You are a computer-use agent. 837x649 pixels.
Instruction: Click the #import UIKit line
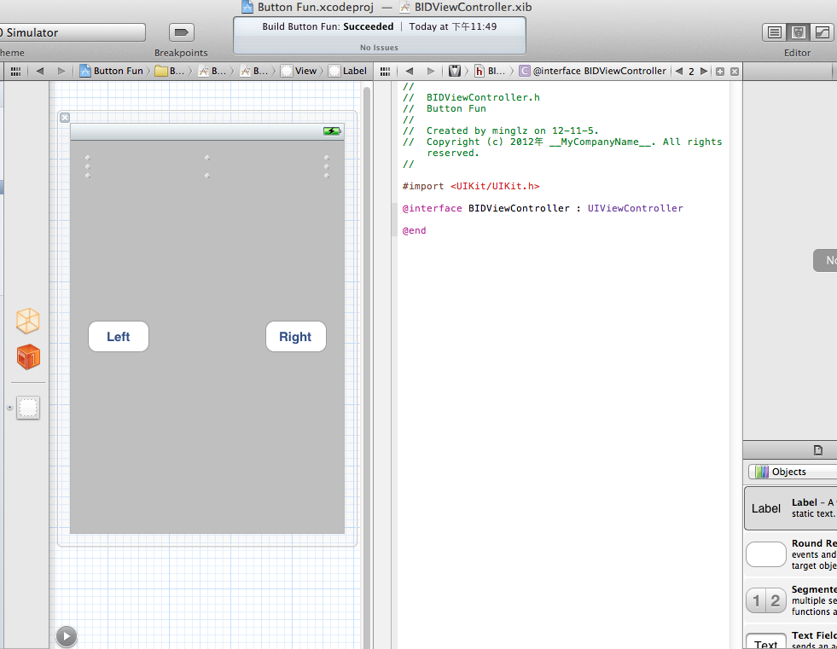click(x=471, y=186)
